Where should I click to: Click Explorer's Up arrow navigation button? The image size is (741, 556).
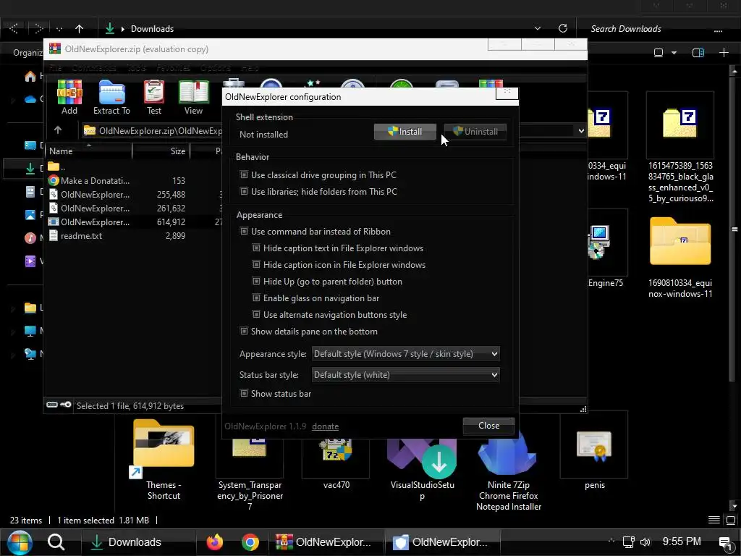click(79, 29)
